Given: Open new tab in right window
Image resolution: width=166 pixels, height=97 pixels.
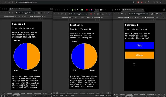Looking at the screenshot, I should pos(146,10).
